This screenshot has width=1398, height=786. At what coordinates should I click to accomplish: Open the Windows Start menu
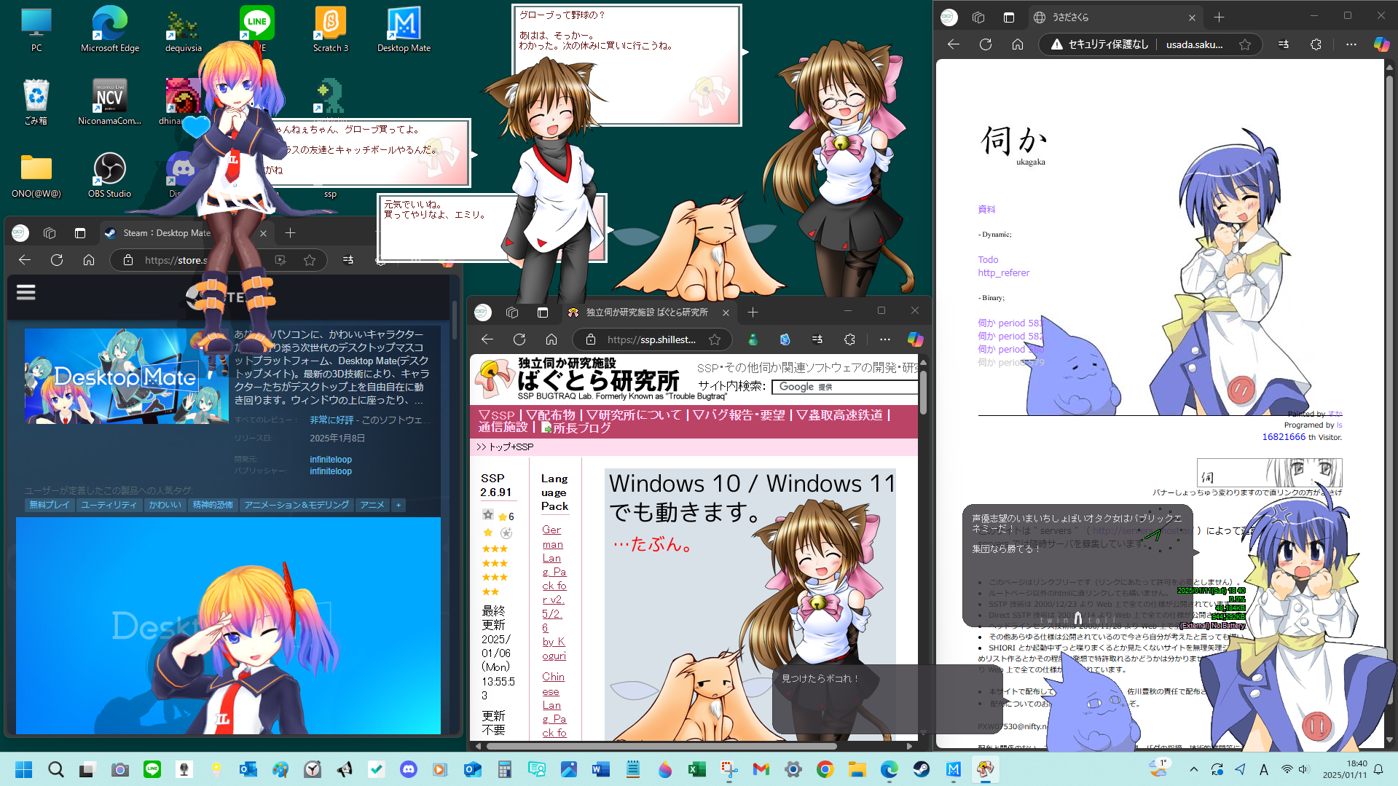pos(23,769)
